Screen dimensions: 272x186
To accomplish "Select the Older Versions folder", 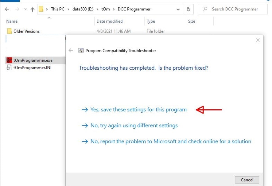I will click(x=26, y=31).
